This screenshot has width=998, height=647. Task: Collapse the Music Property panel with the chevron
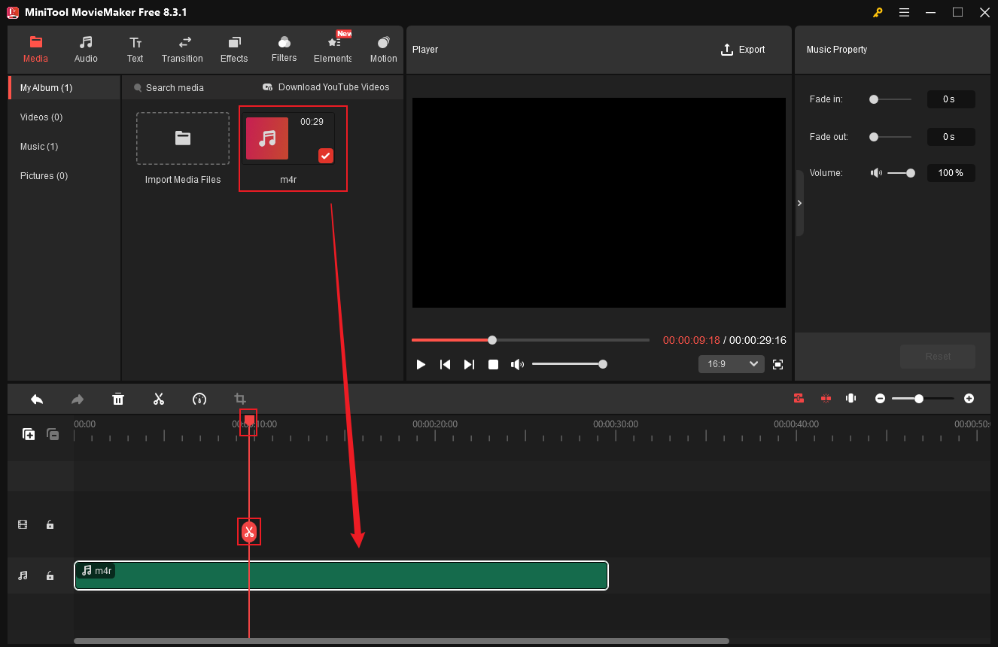799,203
